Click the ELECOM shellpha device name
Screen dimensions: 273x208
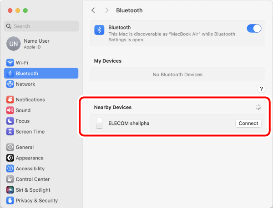point(129,124)
